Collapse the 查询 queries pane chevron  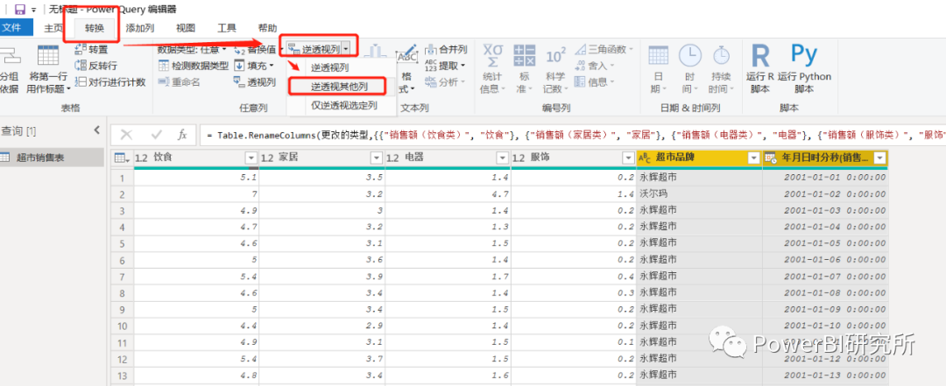(x=96, y=130)
